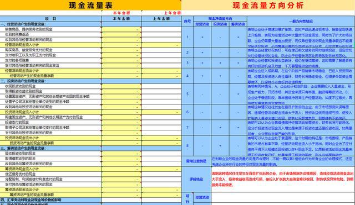Select the '三、筹资活动产生的现金流量' section row
Screen dimensions: 355x205
pyautogui.click(x=50, y=148)
